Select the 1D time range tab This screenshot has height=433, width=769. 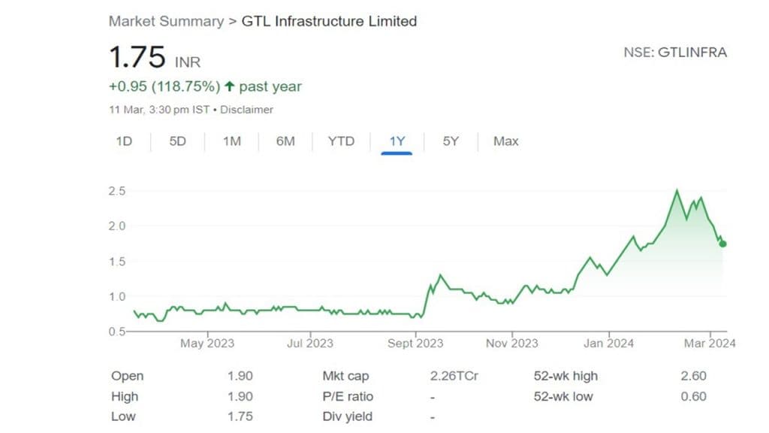124,141
